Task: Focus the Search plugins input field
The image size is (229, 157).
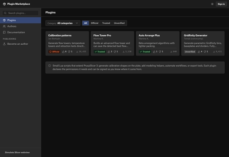Action: 20,13
